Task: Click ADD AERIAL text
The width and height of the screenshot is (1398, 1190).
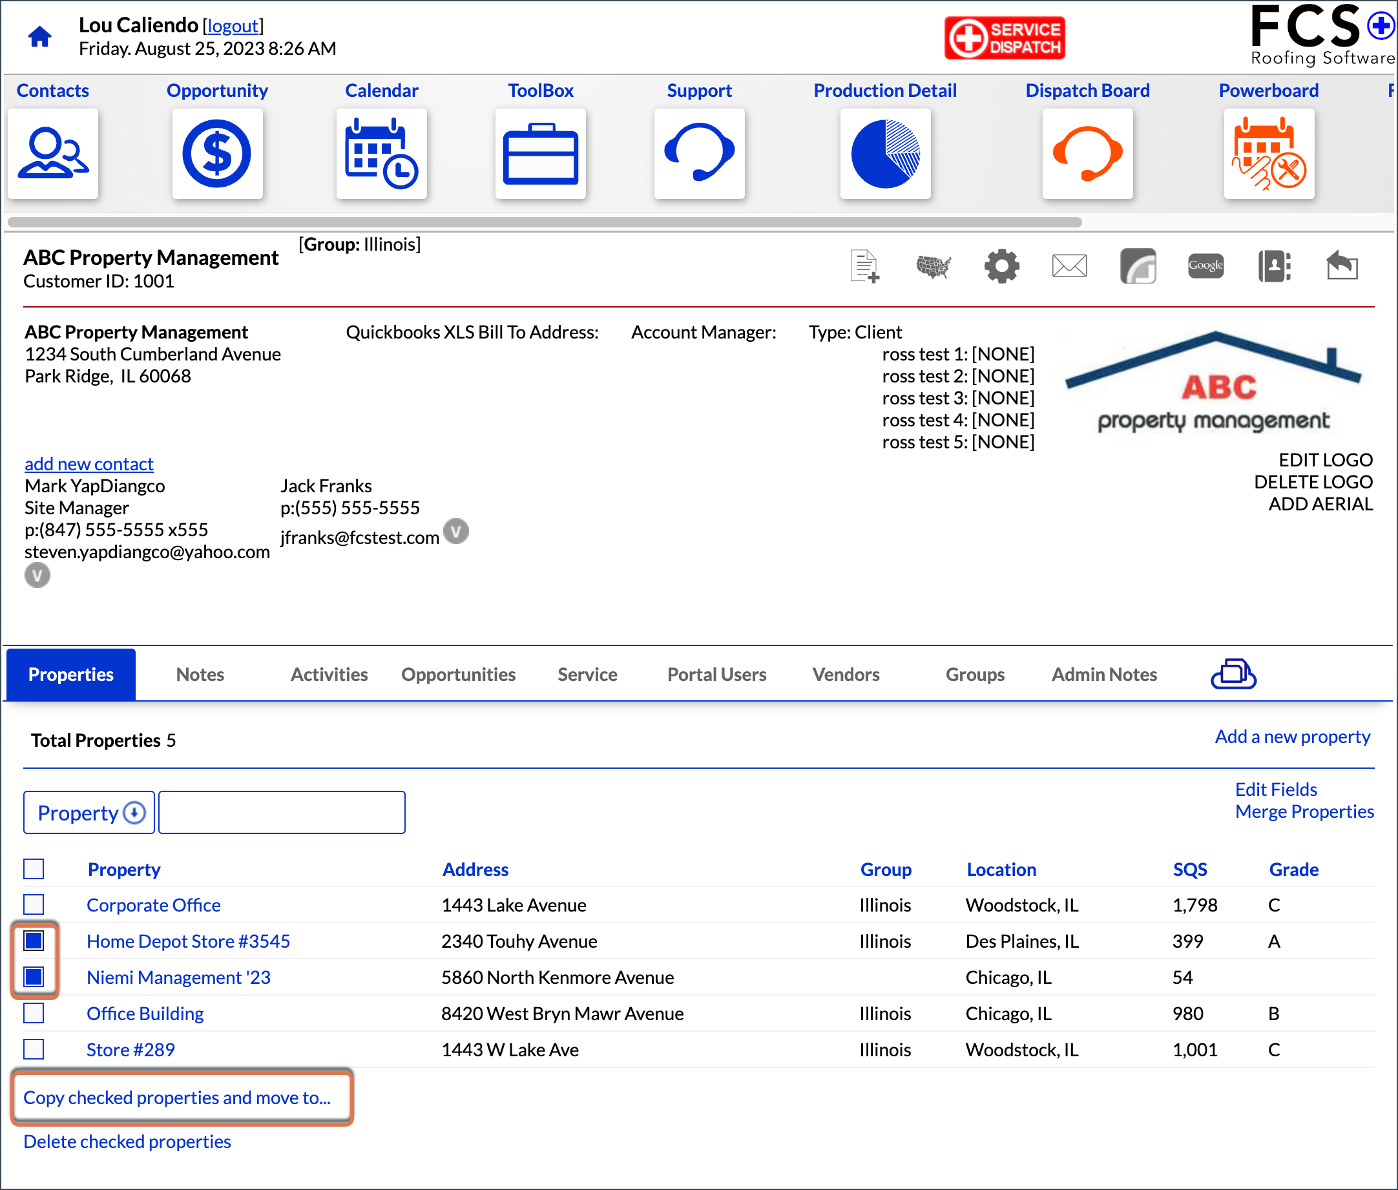Action: pos(1320,504)
